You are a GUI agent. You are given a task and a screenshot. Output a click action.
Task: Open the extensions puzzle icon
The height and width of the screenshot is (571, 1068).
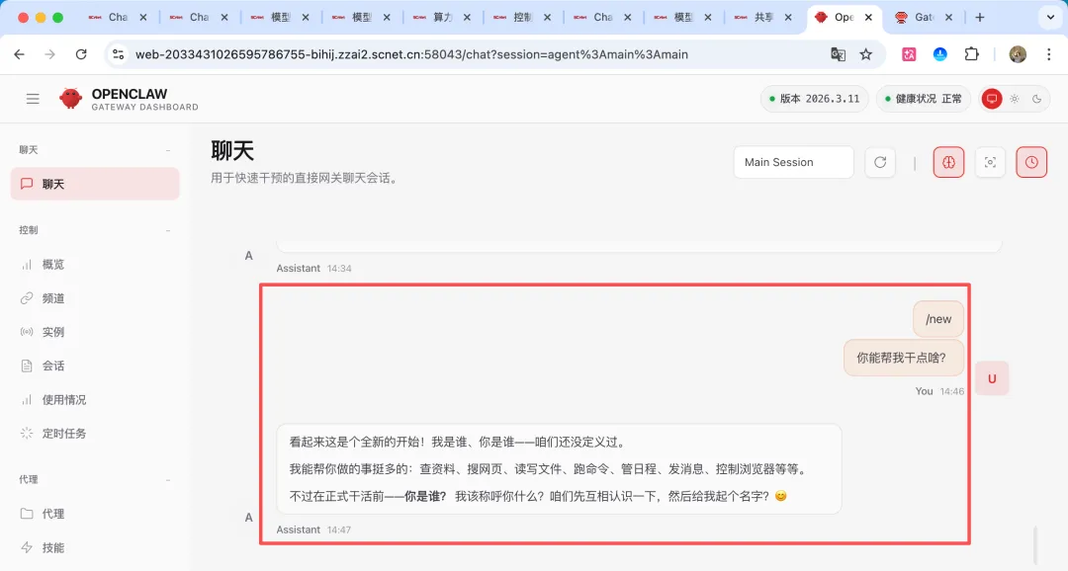coord(972,54)
